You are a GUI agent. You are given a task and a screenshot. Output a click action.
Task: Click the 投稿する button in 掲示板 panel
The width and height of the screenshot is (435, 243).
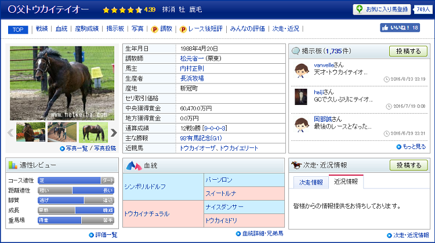[x=408, y=51]
